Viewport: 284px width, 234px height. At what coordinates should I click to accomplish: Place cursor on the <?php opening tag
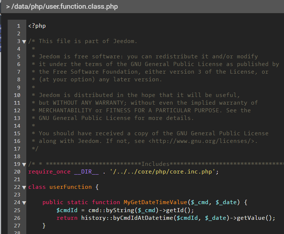[x=37, y=26]
